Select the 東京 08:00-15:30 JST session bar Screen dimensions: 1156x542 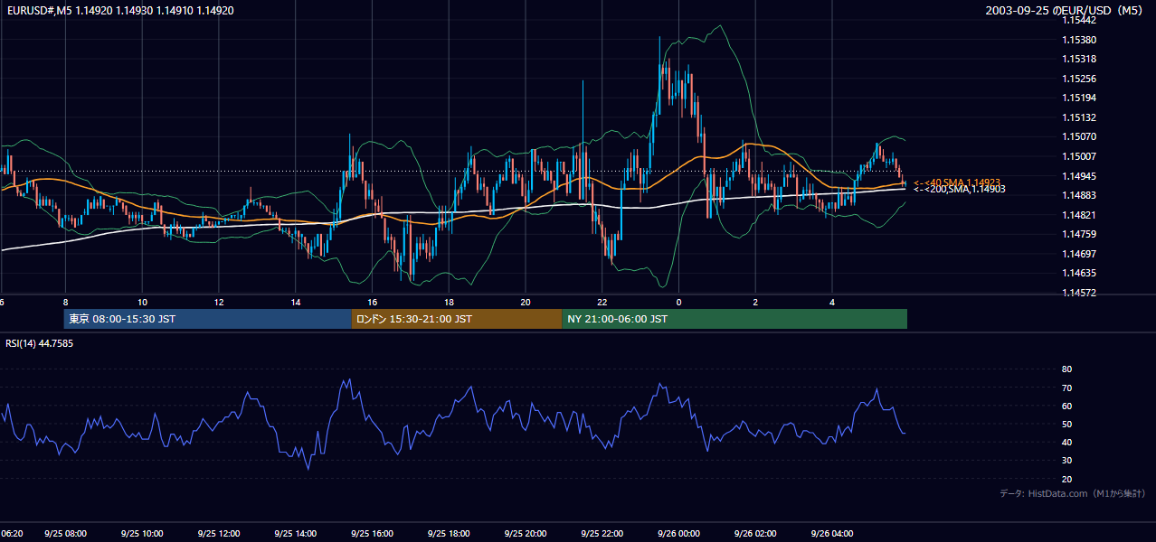(207, 319)
